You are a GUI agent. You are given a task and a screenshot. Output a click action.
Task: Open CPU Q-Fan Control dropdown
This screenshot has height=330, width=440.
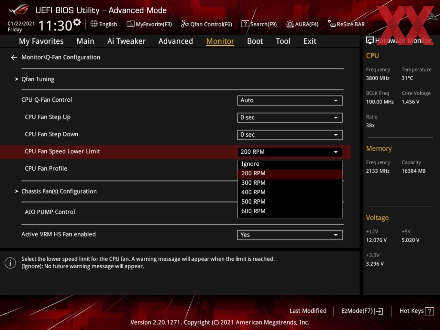tap(290, 100)
